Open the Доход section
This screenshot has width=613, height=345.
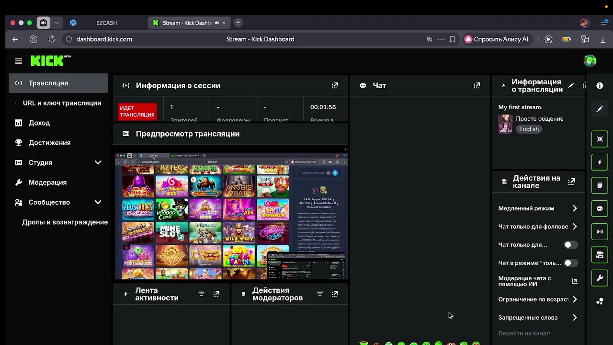click(x=58, y=123)
